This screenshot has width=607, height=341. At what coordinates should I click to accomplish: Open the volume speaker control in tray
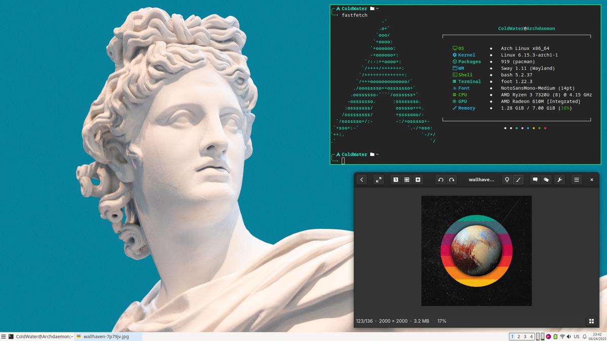click(x=569, y=336)
